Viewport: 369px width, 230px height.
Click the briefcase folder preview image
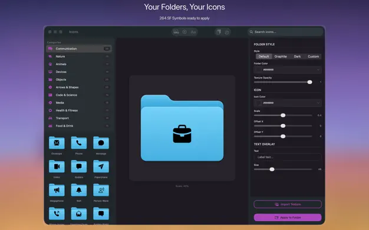[182, 128]
